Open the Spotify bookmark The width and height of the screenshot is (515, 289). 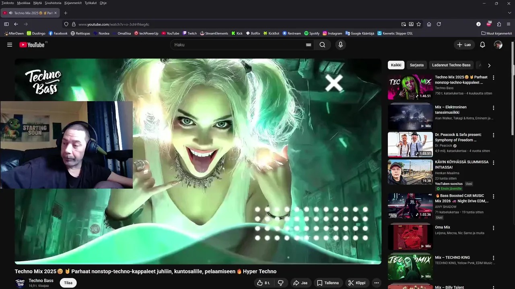click(312, 33)
